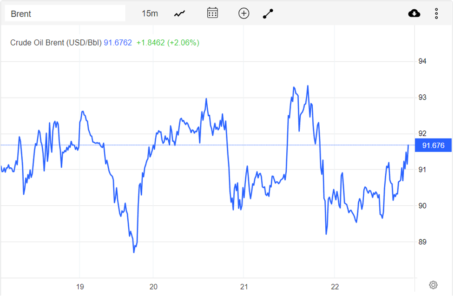
Task: Select the trend line drawing tool
Action: tap(268, 13)
